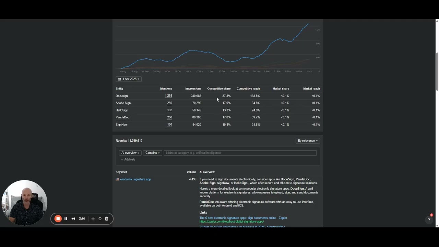Image resolution: width=439 pixels, height=247 pixels.
Task: Select the Adobe Sign entity name
Action: [123, 103]
